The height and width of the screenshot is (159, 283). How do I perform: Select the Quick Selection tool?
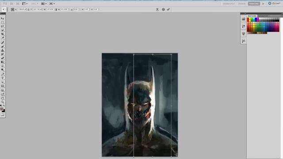[x=3, y=30]
